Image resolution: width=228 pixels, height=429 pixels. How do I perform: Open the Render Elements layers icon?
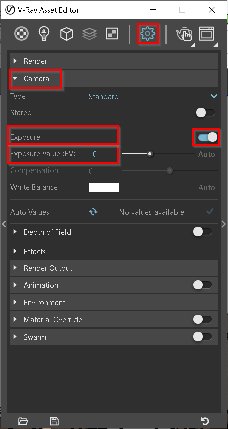[x=89, y=34]
